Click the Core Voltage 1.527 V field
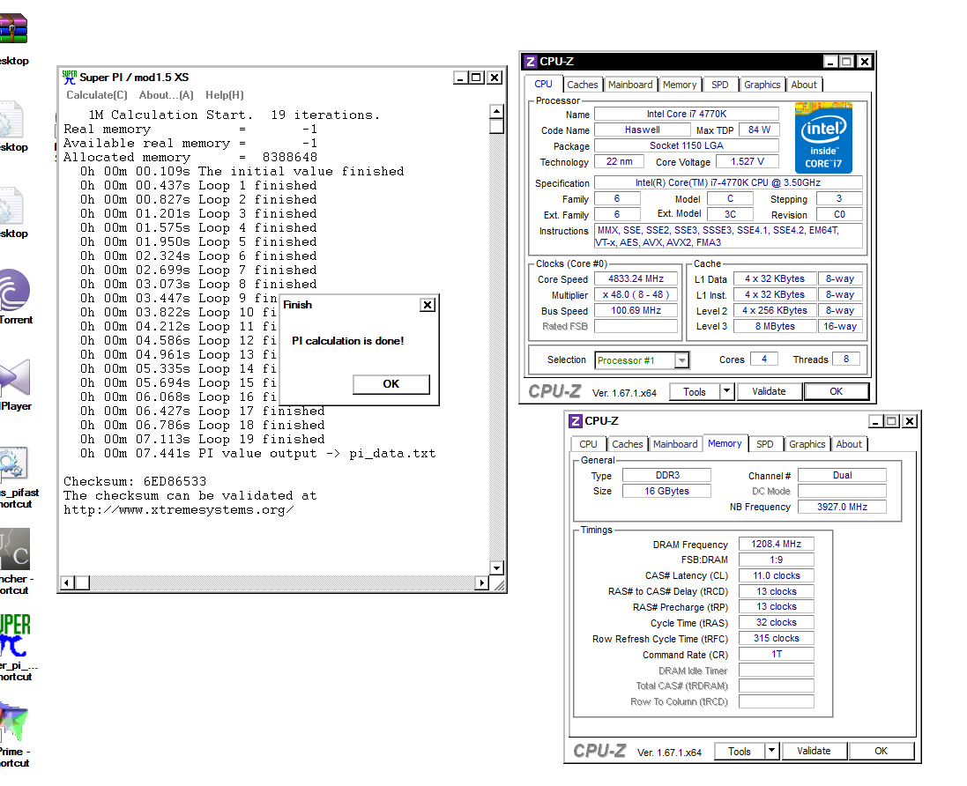This screenshot has width=967, height=786. point(748,161)
